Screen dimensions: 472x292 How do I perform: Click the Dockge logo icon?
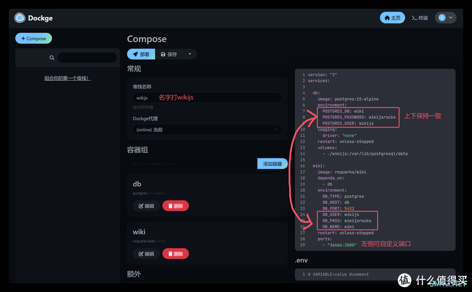click(20, 18)
